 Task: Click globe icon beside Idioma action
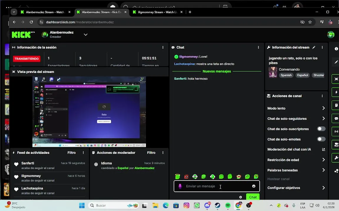pos(96,164)
